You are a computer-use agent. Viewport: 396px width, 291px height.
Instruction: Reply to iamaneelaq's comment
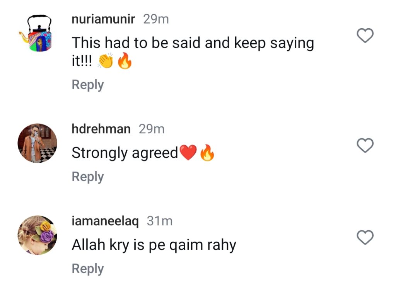(x=88, y=269)
